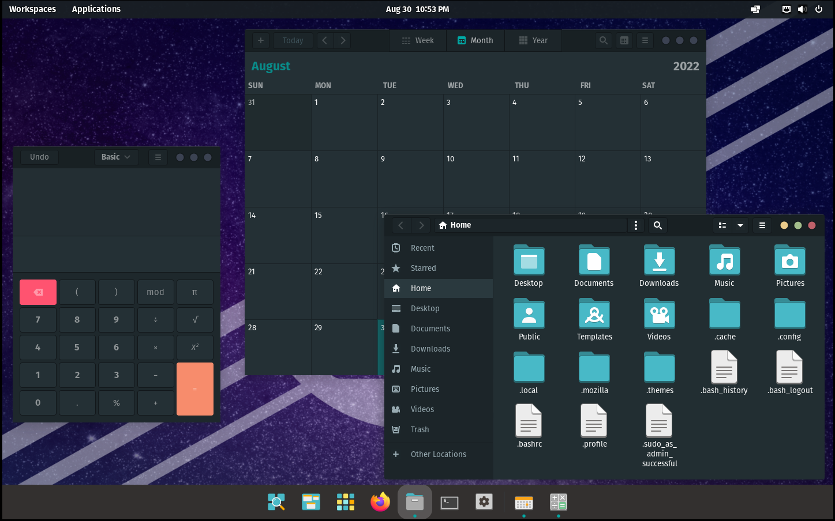Expand the view options dropdown arrow

pos(740,225)
